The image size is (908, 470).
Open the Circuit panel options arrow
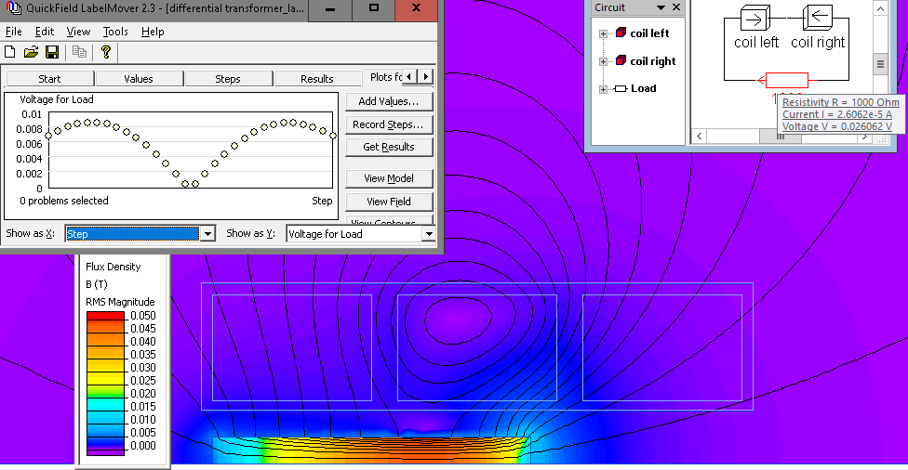coord(661,8)
